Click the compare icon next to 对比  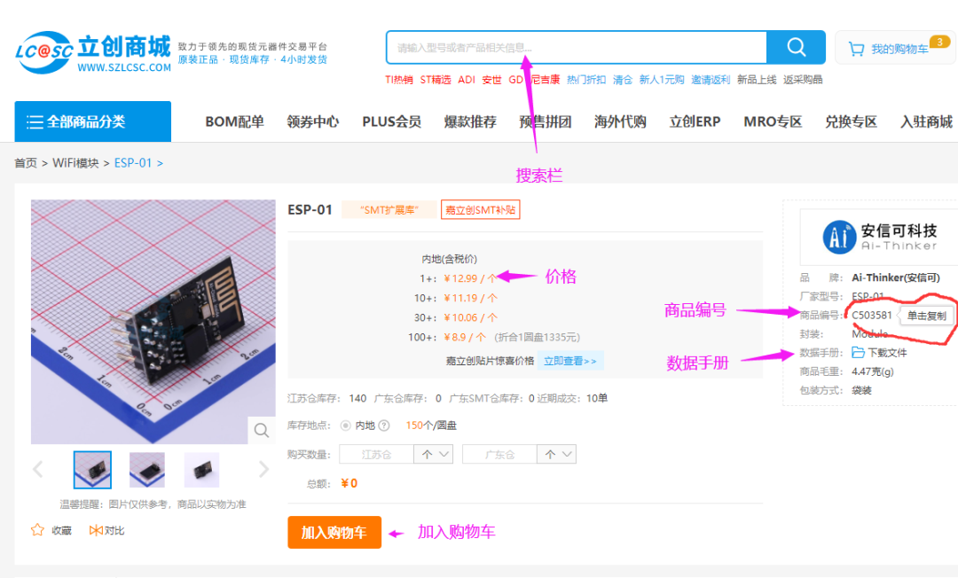pos(95,530)
